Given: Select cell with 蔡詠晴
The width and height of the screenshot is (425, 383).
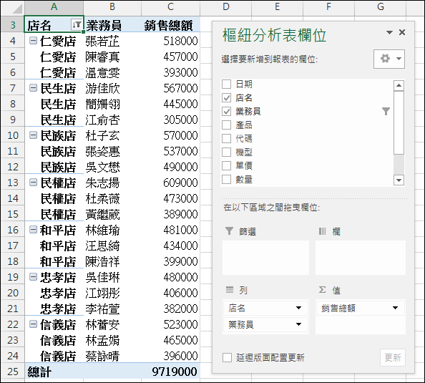Looking at the screenshot, I should pyautogui.click(x=112, y=356).
